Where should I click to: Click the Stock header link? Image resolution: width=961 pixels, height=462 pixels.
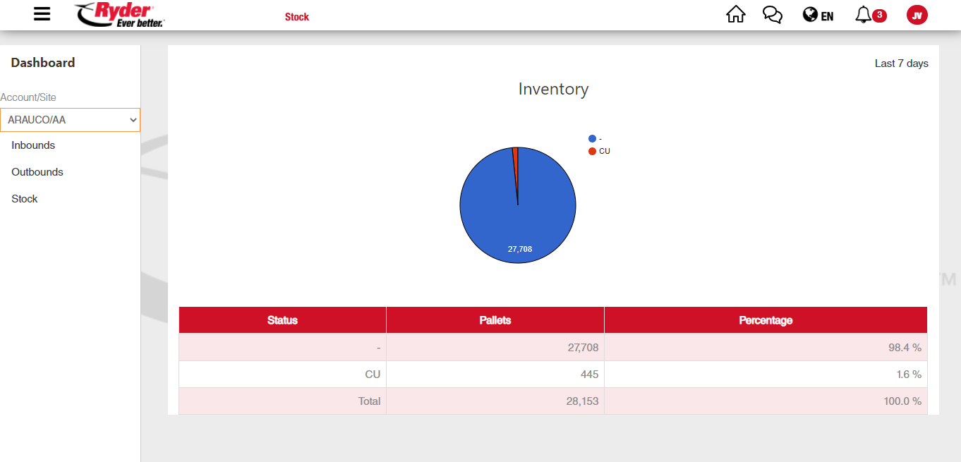(x=297, y=17)
